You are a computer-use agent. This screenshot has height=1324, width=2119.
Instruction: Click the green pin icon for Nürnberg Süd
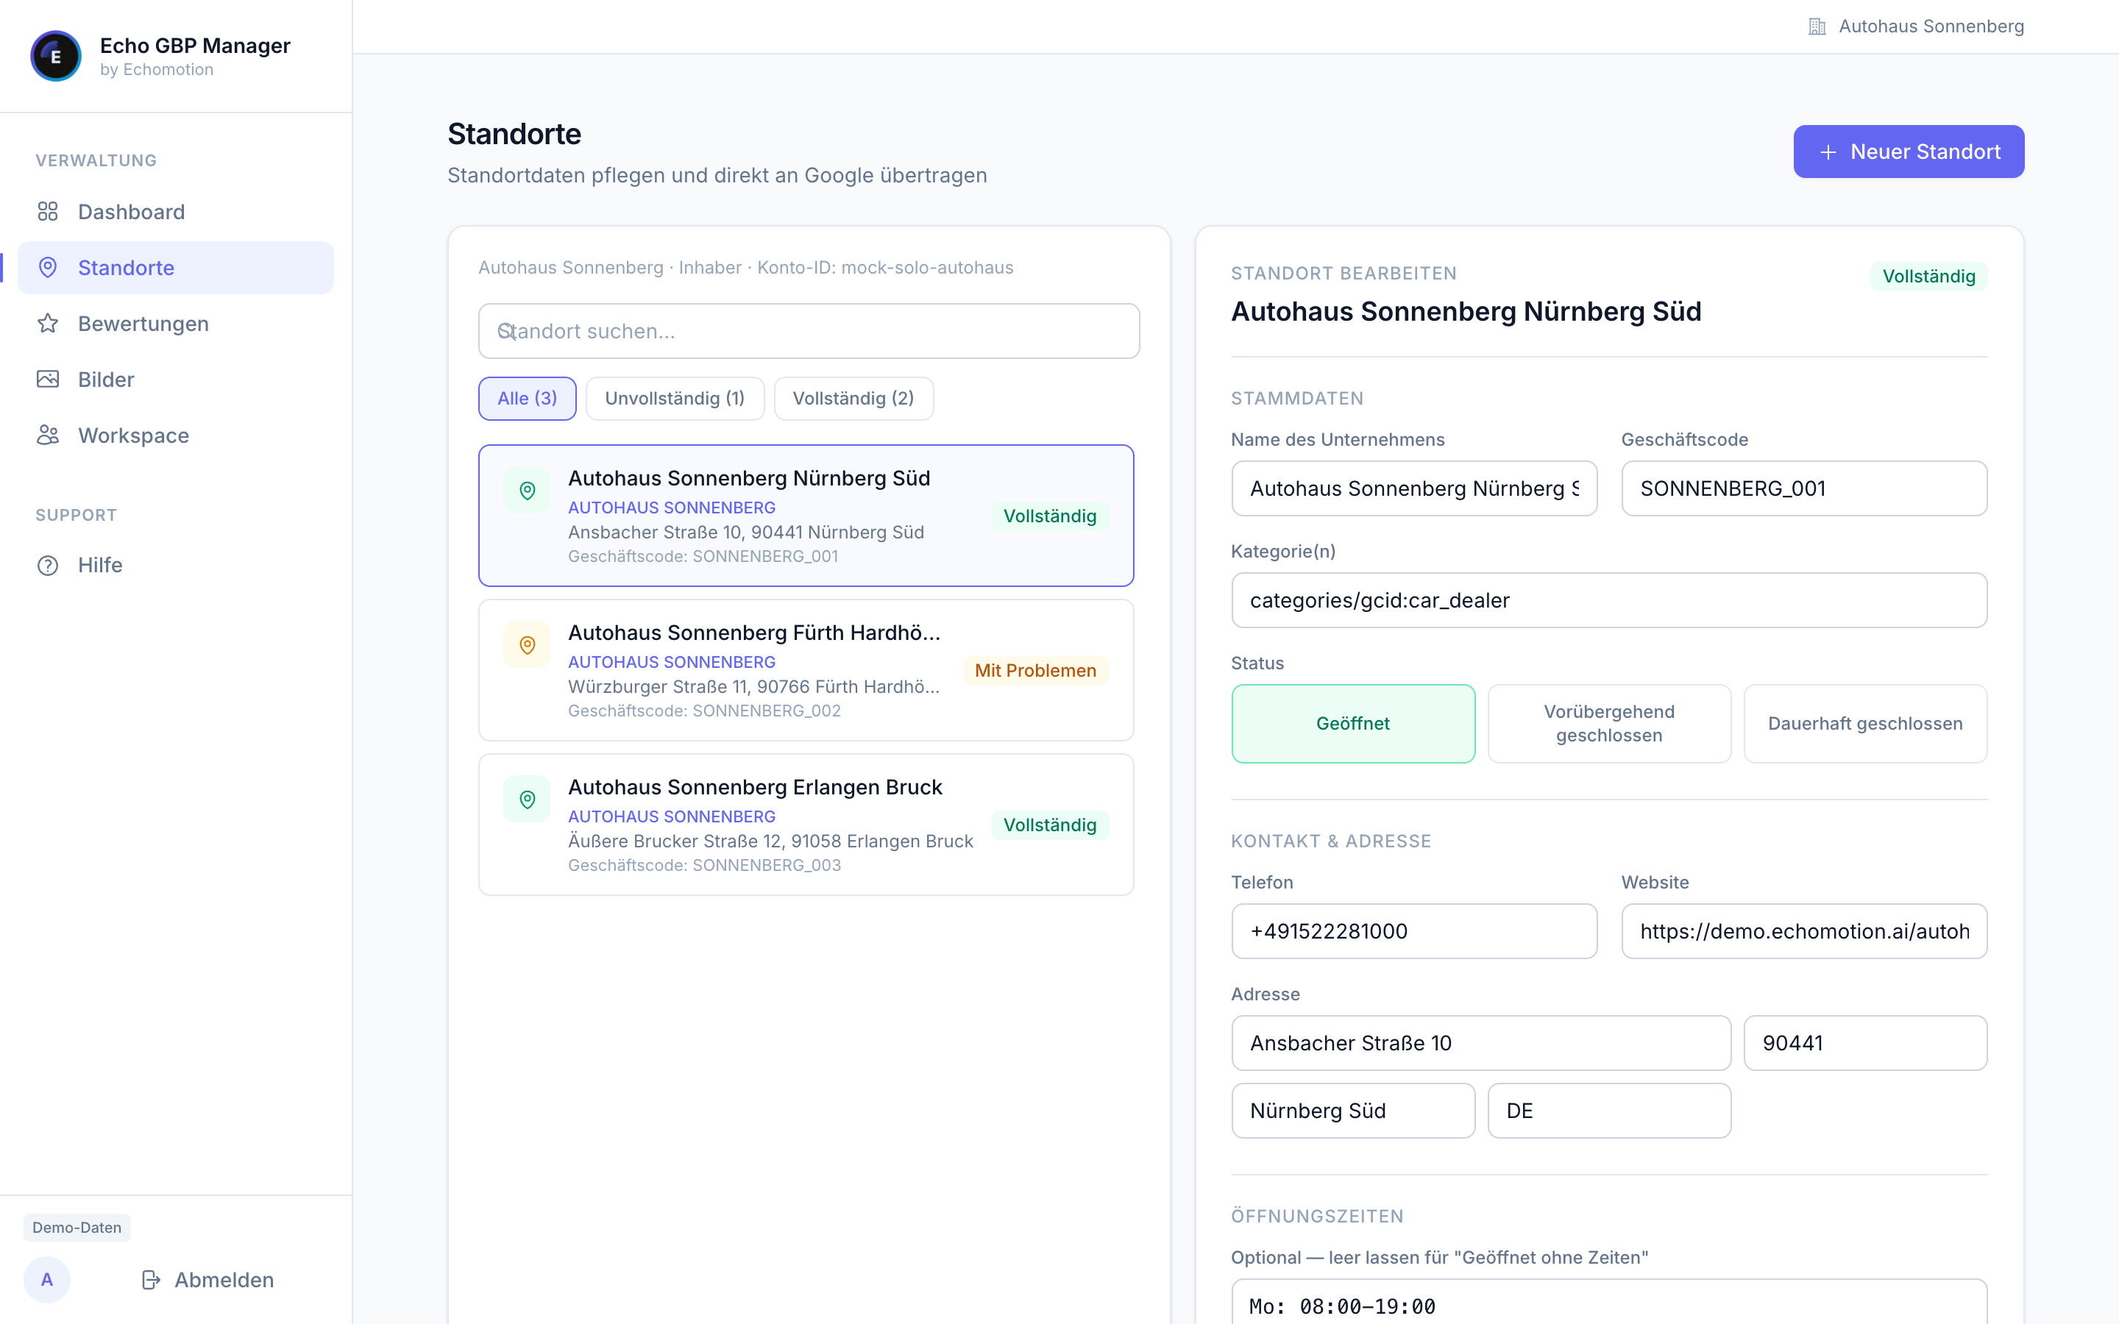pyautogui.click(x=527, y=491)
